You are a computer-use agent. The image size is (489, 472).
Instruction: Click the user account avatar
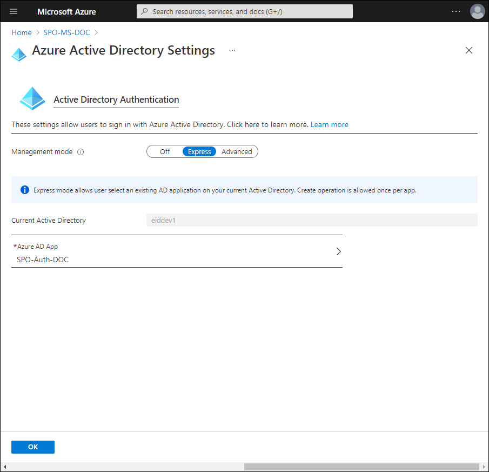[477, 11]
